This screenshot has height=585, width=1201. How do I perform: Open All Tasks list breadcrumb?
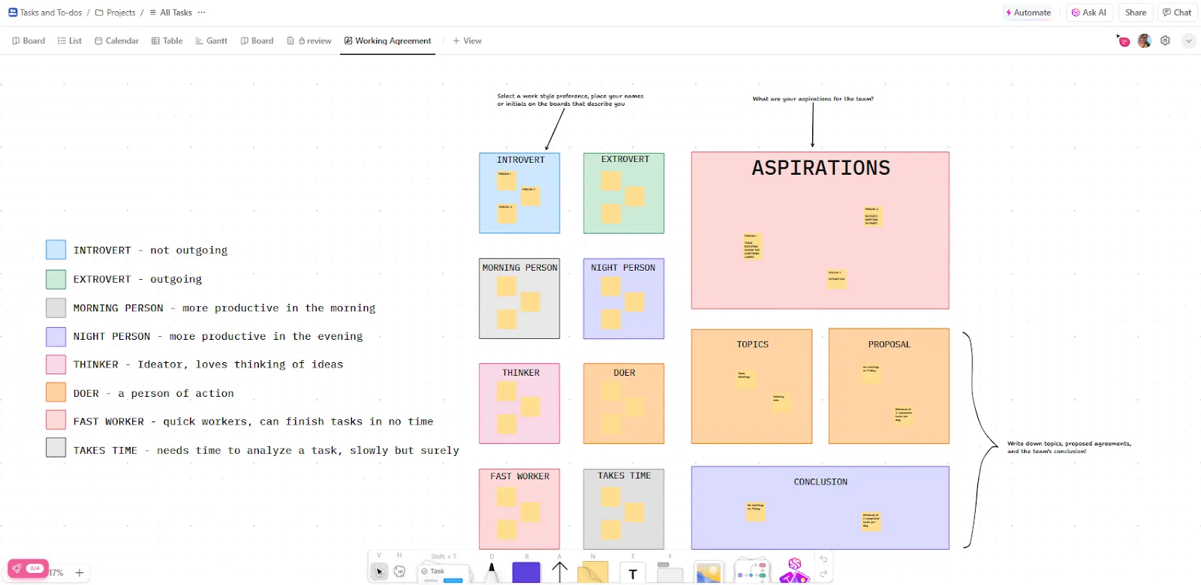(x=170, y=12)
